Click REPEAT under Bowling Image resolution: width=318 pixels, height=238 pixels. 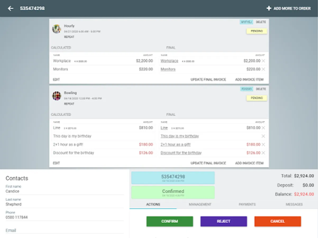point(69,104)
